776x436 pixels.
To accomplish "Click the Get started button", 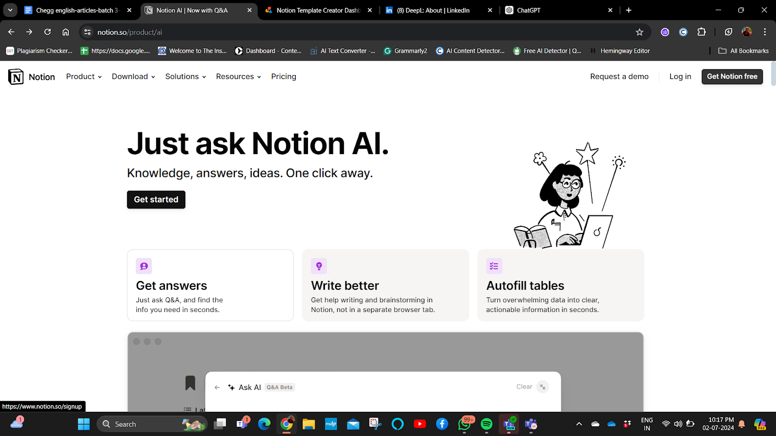I will click(156, 200).
